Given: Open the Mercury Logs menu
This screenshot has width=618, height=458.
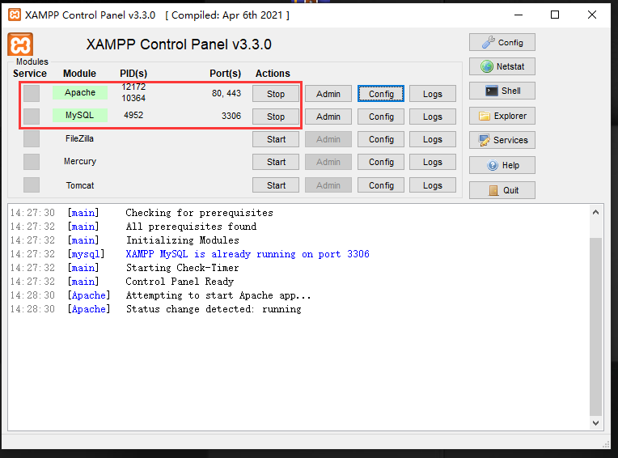Looking at the screenshot, I should click(433, 162).
